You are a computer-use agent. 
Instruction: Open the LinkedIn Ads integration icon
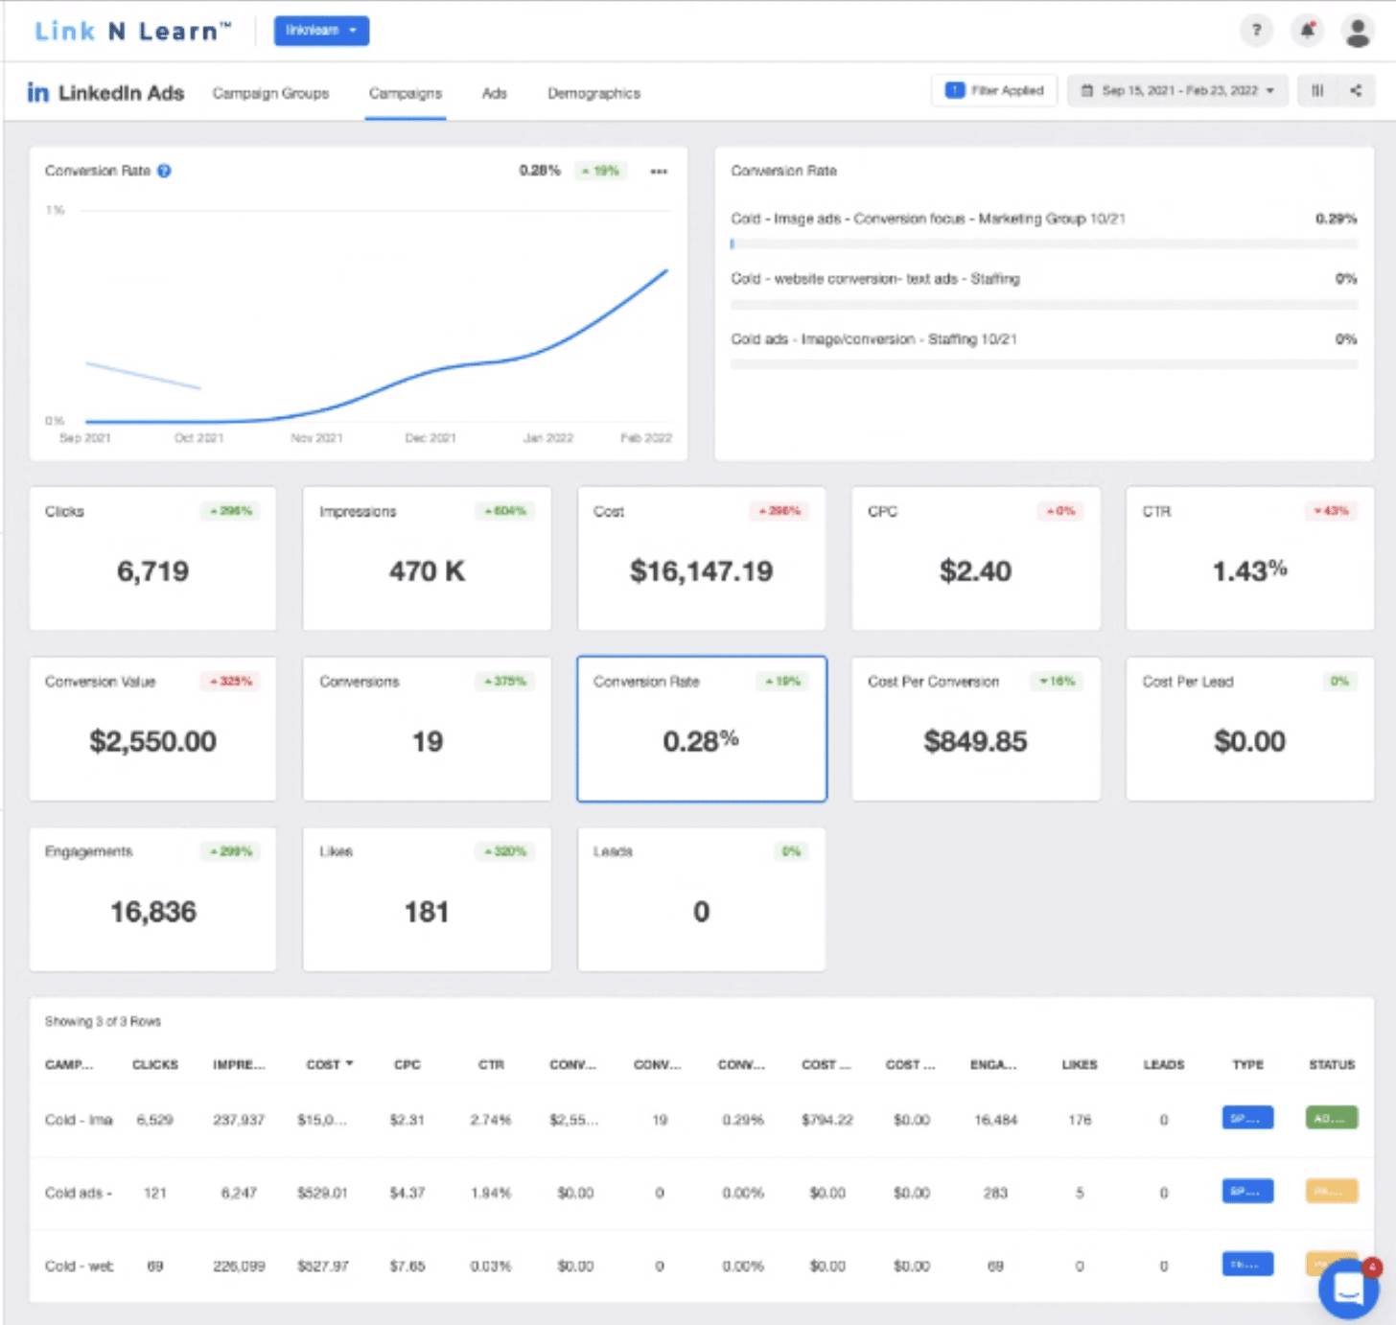coord(38,92)
